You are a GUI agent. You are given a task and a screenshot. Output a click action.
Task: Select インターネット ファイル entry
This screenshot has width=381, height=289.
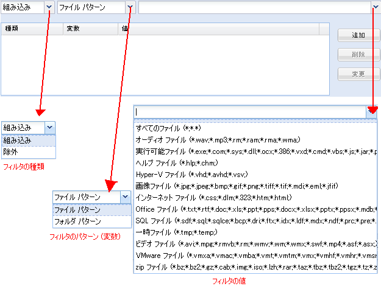[x=255, y=198]
